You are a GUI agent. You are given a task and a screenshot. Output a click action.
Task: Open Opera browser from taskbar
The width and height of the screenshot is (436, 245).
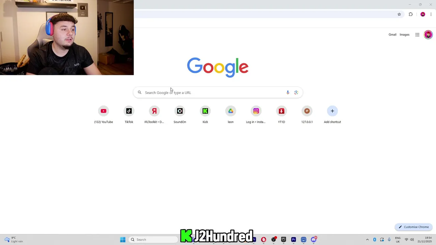click(x=264, y=240)
